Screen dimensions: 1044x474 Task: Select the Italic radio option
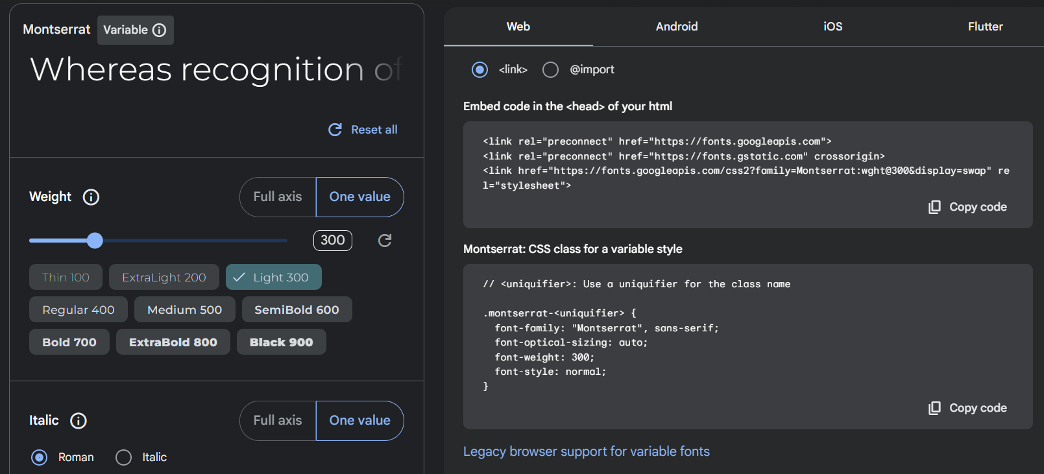(x=123, y=458)
